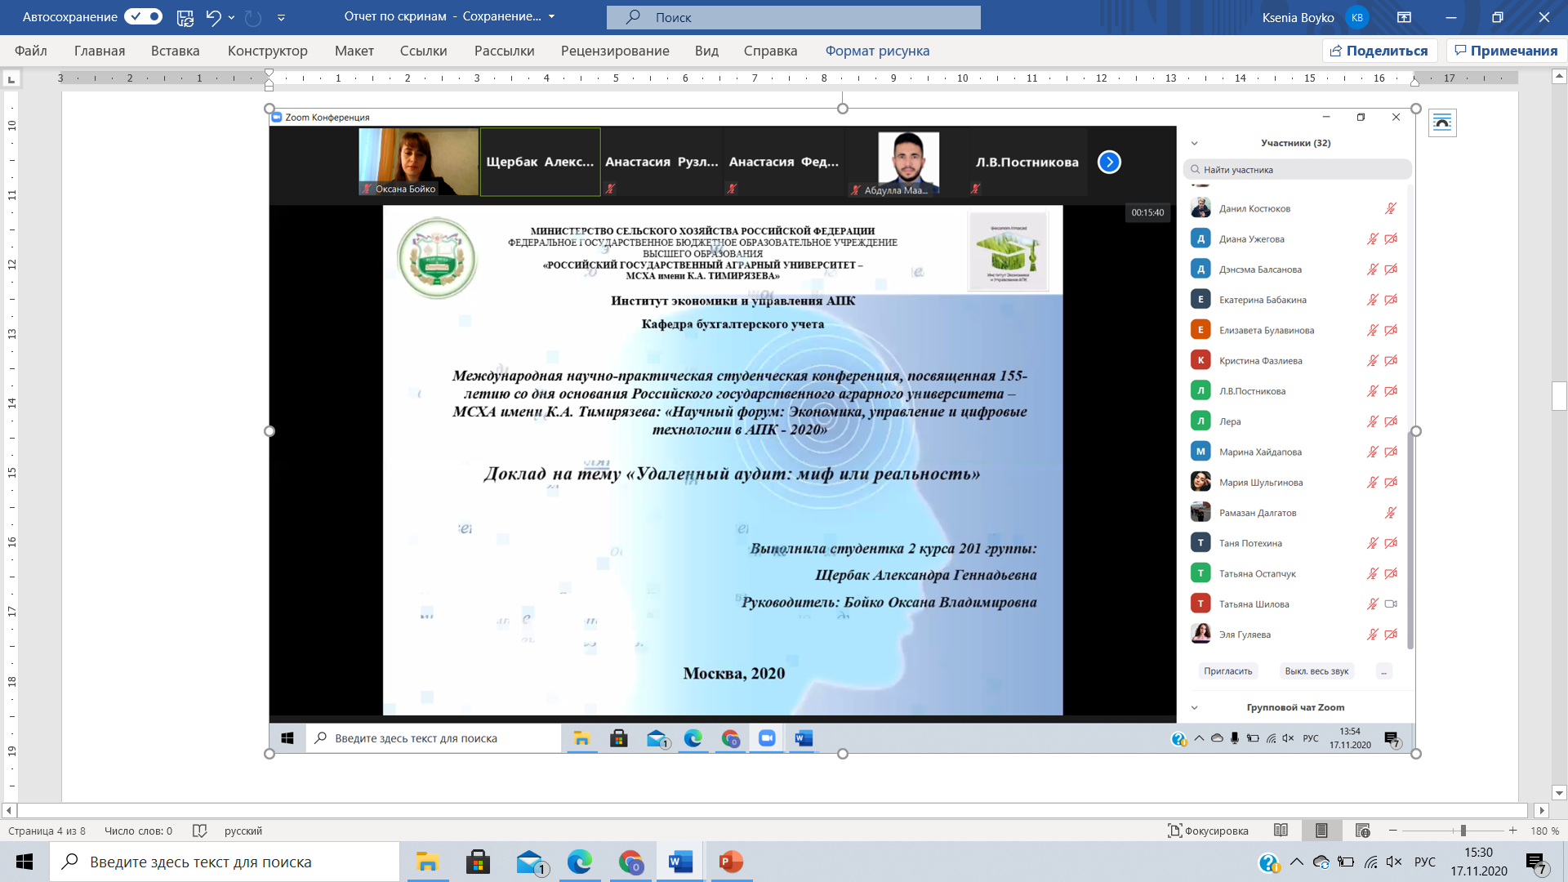The height and width of the screenshot is (882, 1568).
Task: Click the spelling check book icon
Action: [199, 831]
